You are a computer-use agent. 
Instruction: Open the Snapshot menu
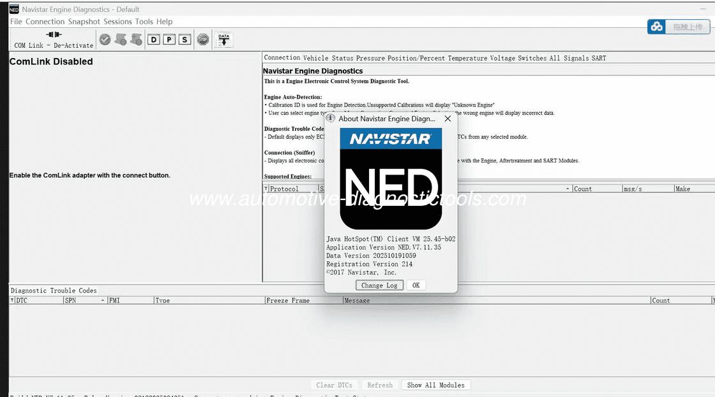pos(84,22)
